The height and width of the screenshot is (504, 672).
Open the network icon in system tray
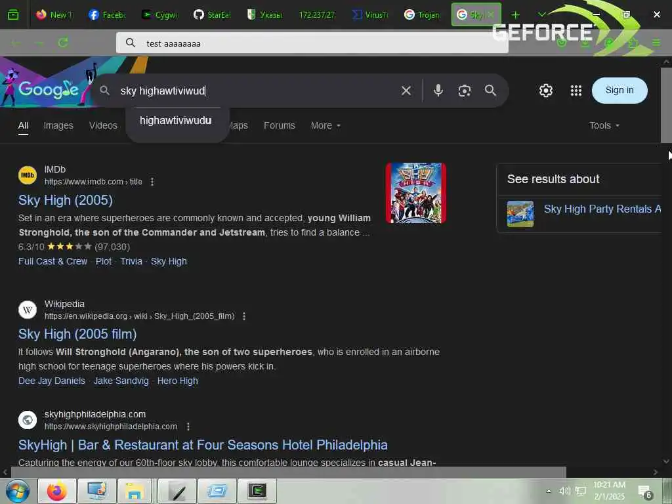[581, 491]
